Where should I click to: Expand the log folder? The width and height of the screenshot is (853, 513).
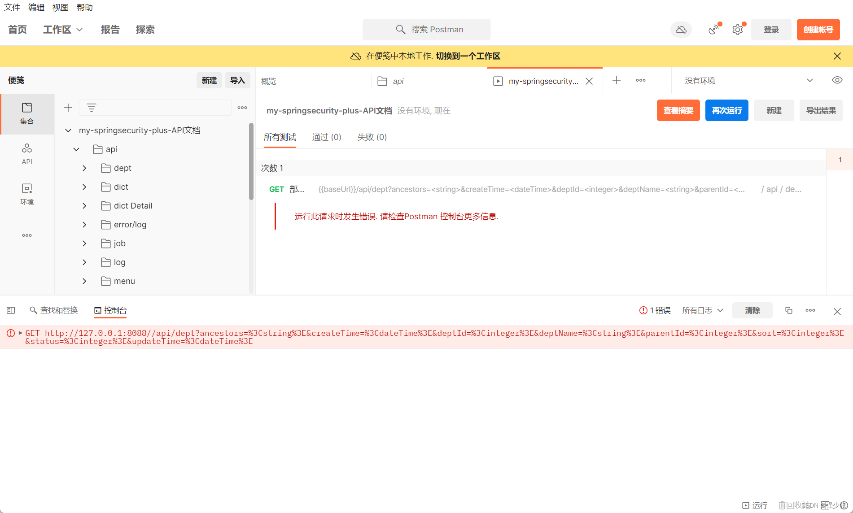pos(84,262)
